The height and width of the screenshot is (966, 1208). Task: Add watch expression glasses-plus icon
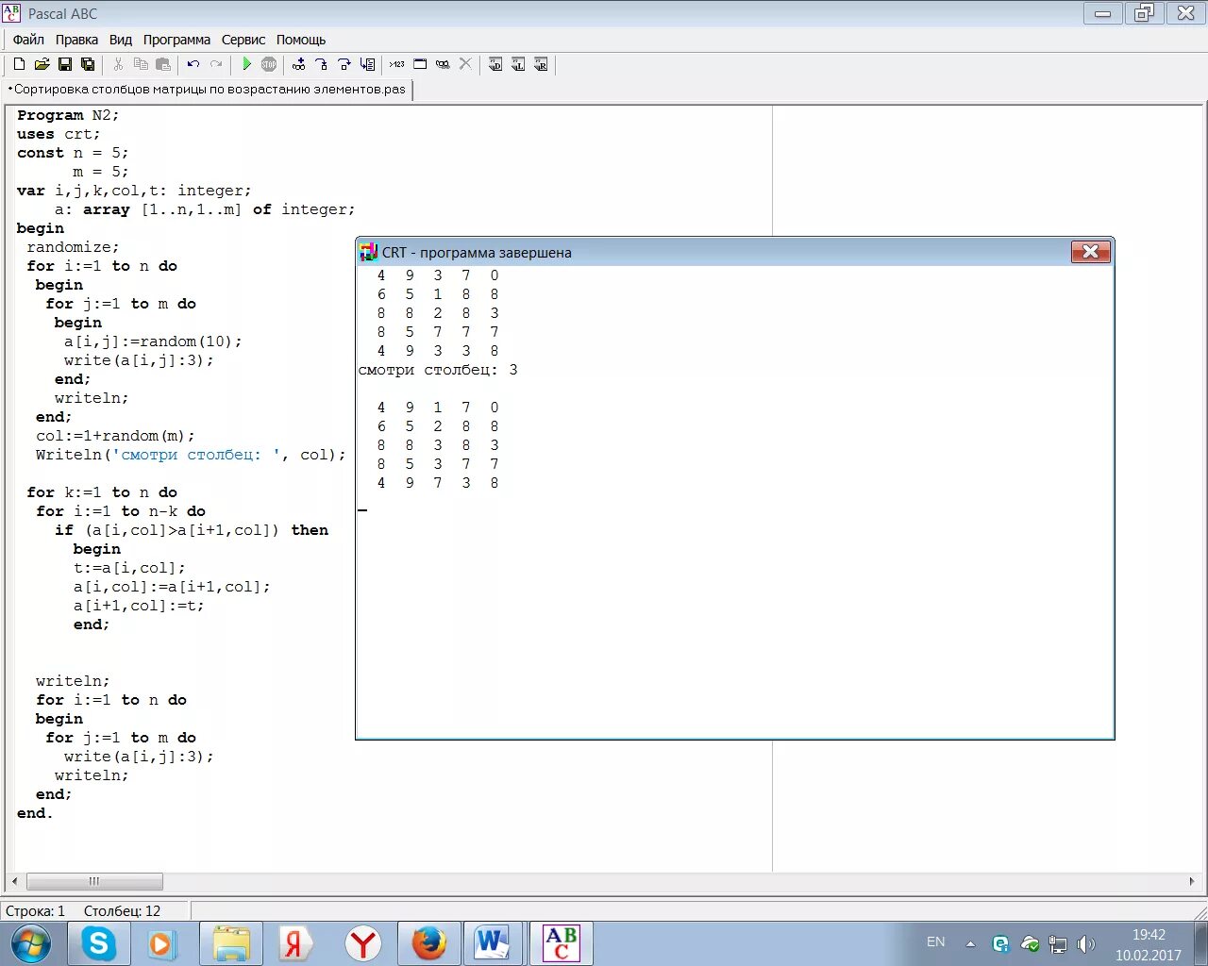coord(299,64)
